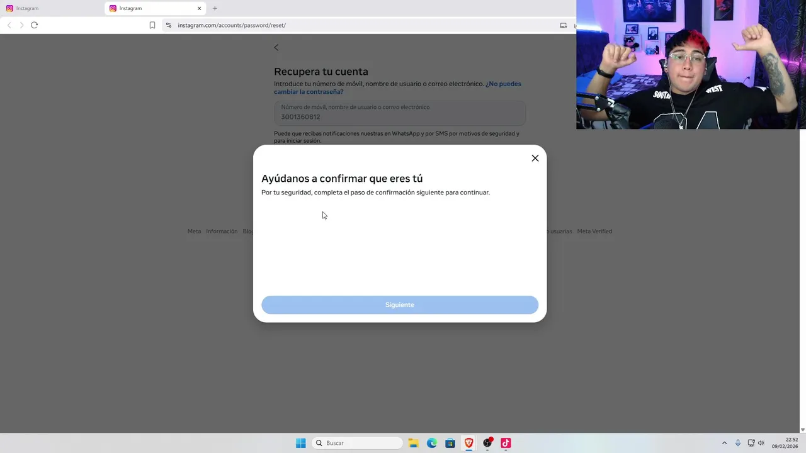This screenshot has height=453, width=806.
Task: Click the Brave browser taskbar icon
Action: click(468, 443)
